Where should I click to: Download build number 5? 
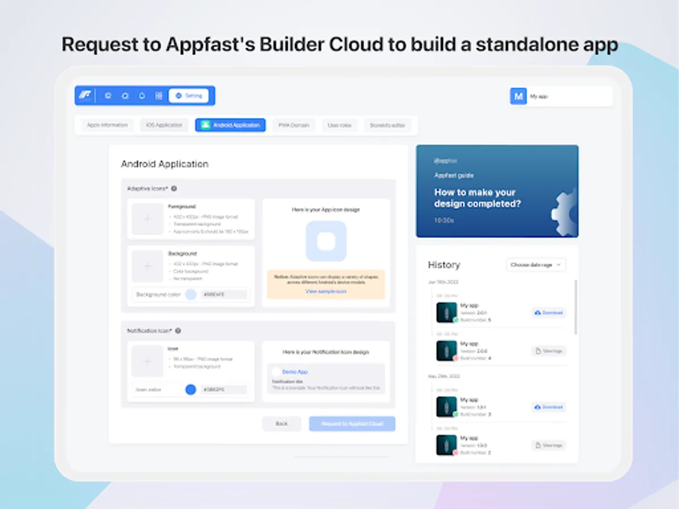[548, 313]
